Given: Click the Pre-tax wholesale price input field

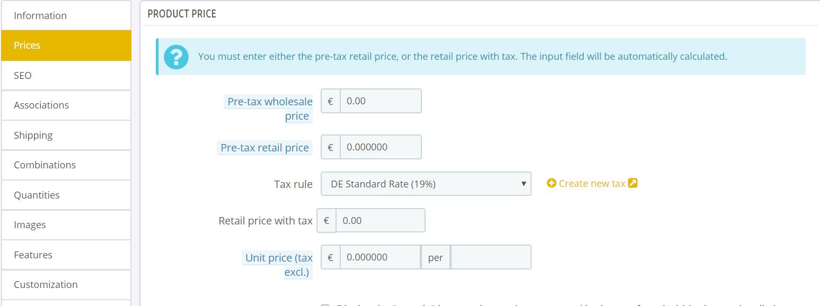Looking at the screenshot, I should 380,101.
